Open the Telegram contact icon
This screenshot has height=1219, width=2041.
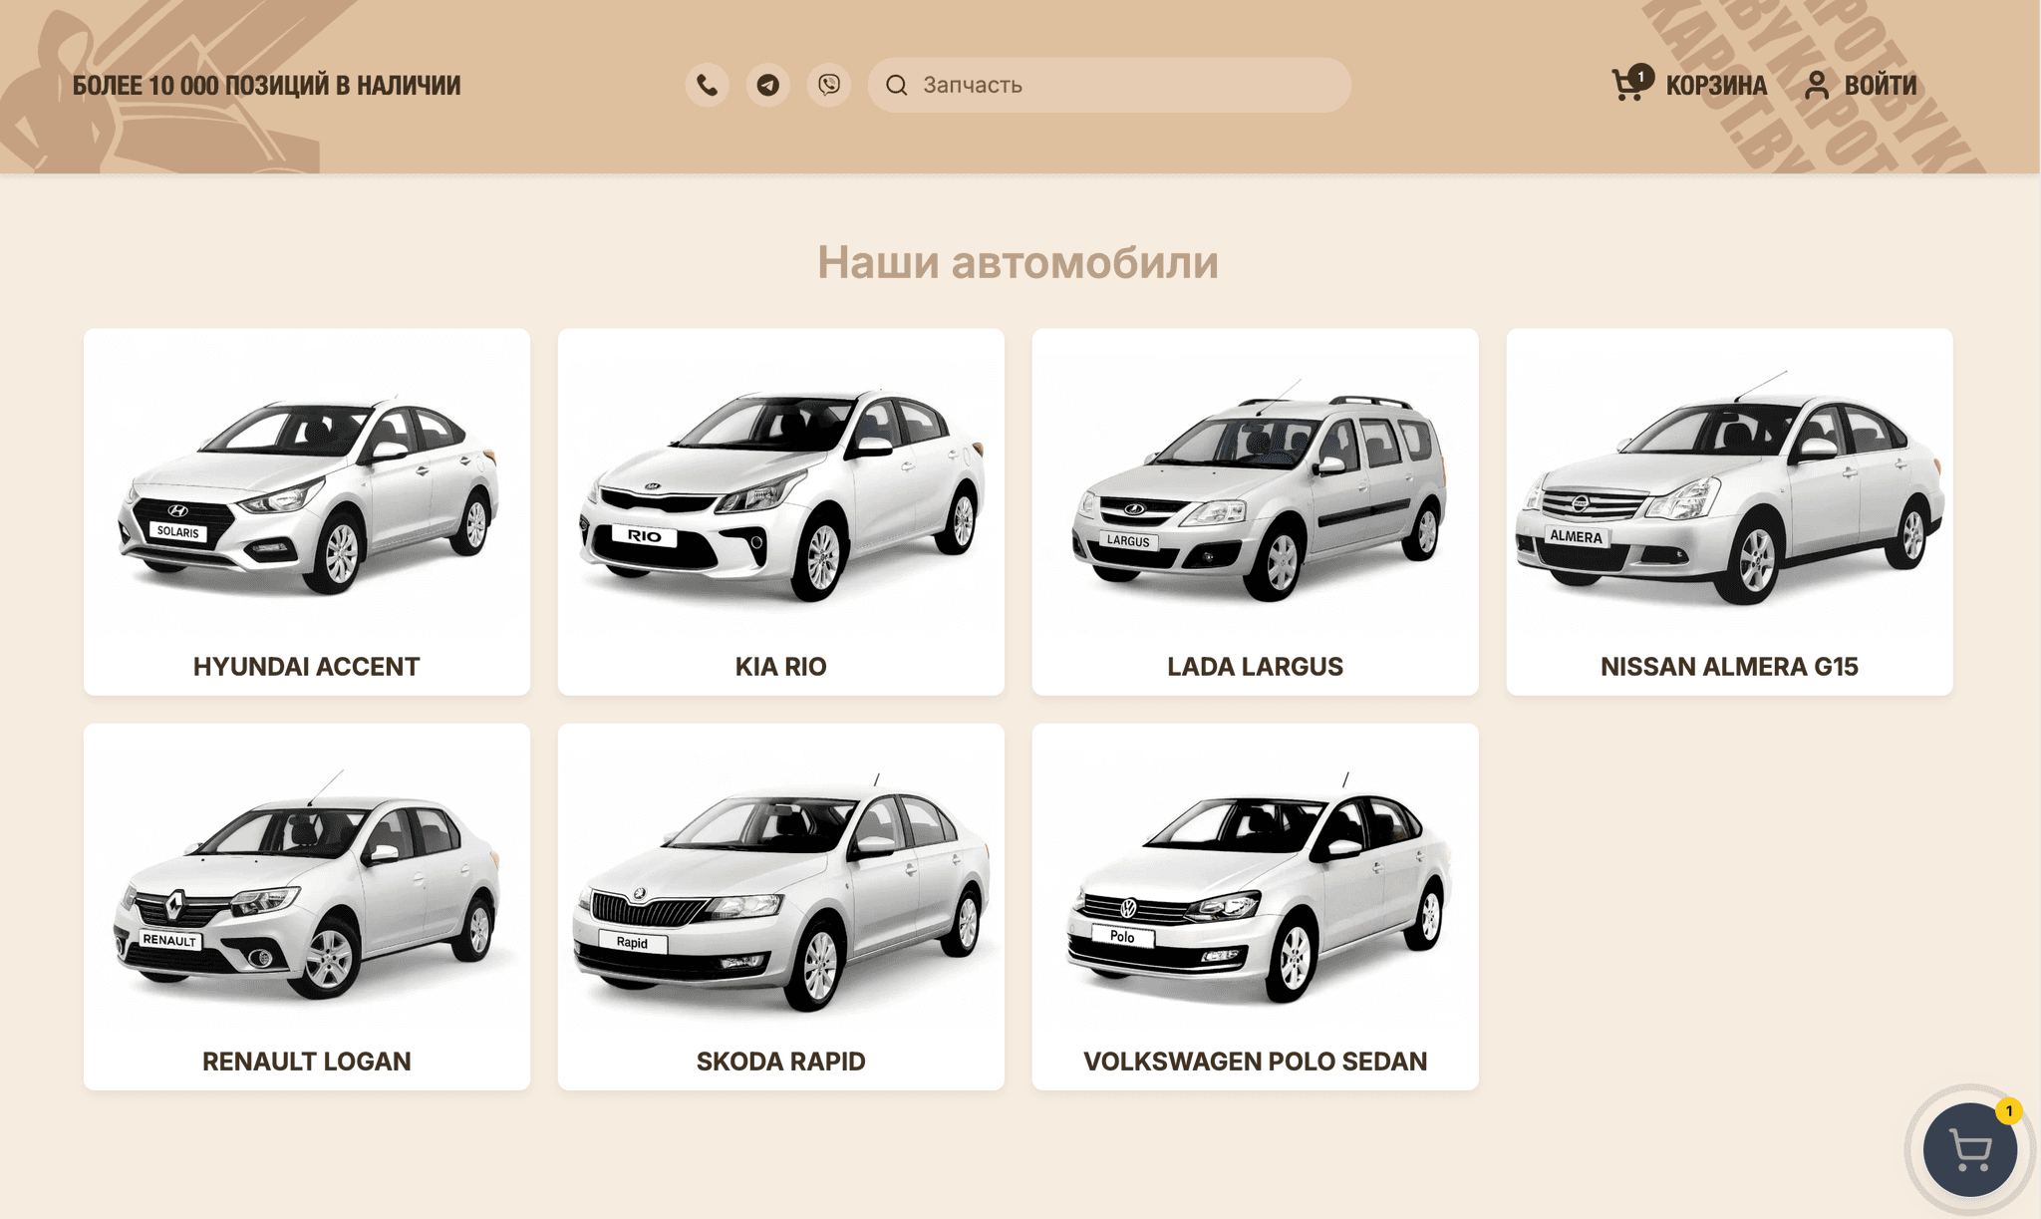[767, 85]
